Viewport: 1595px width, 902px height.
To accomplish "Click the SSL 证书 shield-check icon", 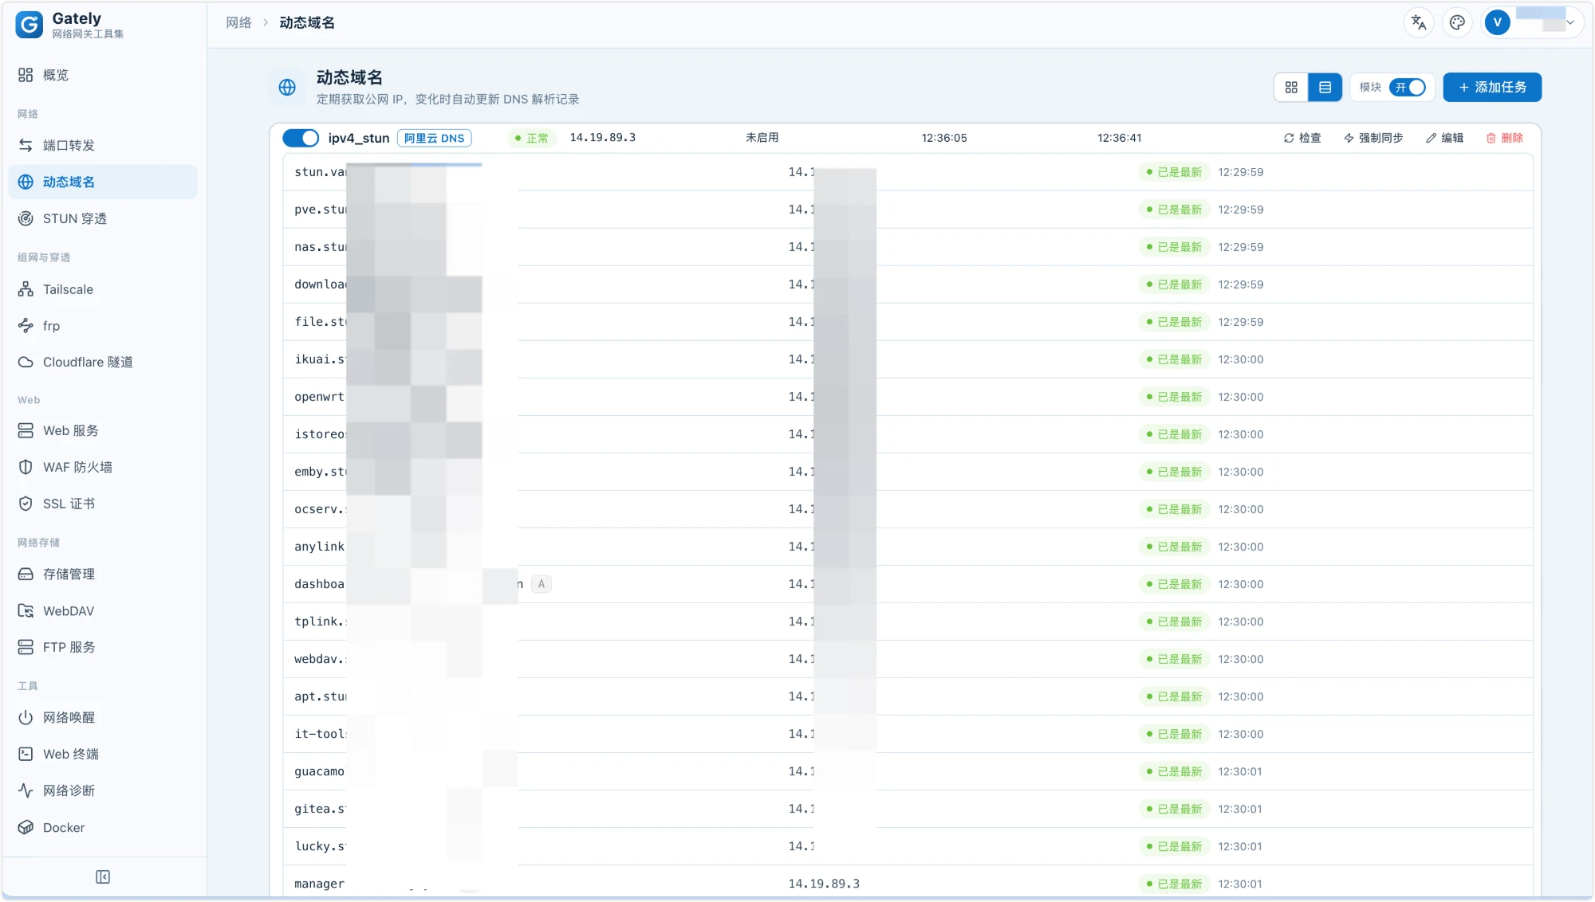I will pos(26,504).
